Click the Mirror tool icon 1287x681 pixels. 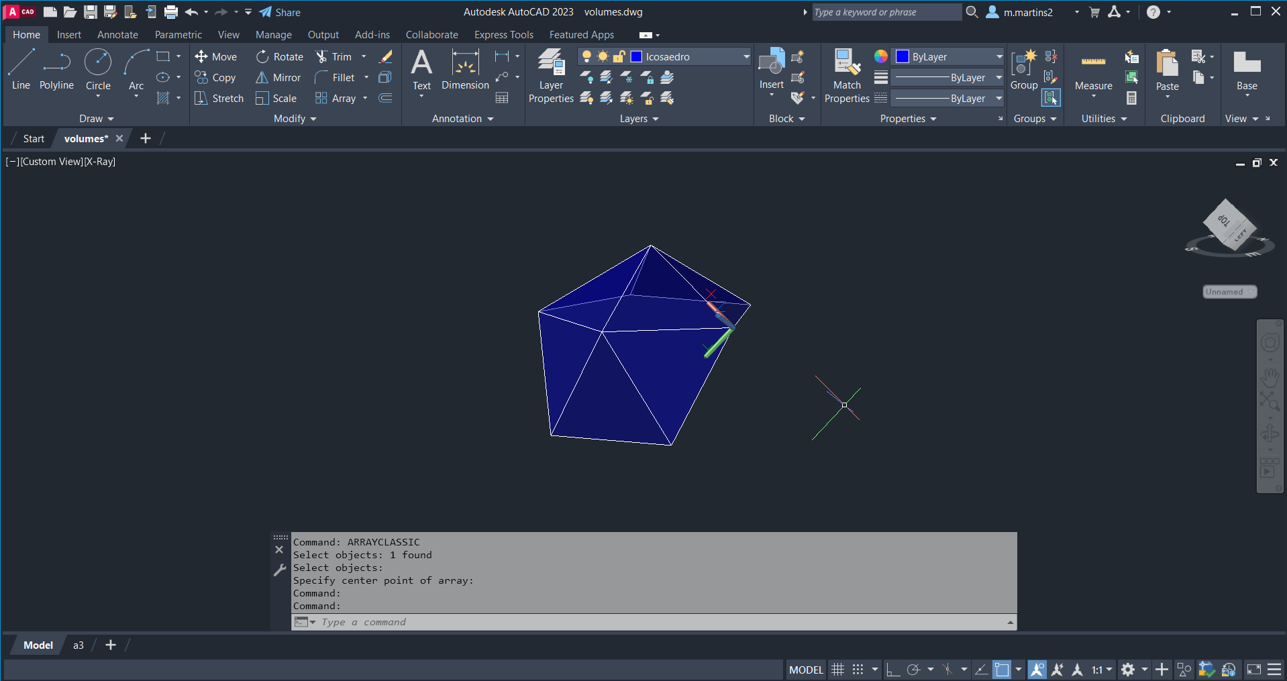(x=262, y=78)
